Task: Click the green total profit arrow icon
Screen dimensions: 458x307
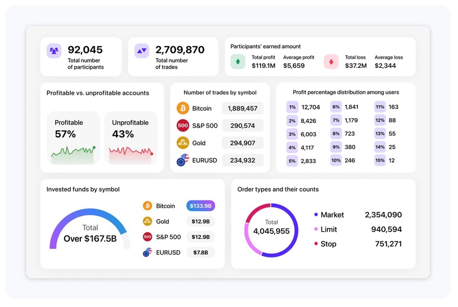Action: [238, 62]
